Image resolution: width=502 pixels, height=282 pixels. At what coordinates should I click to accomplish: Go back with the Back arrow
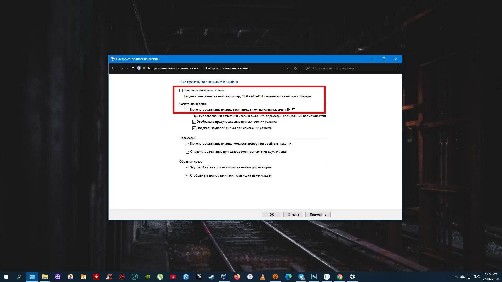tap(113, 68)
